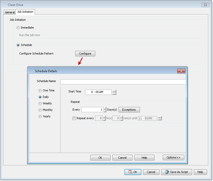The image size is (213, 181).
Task: Open the Job Initiation tab
Action: pos(25,12)
